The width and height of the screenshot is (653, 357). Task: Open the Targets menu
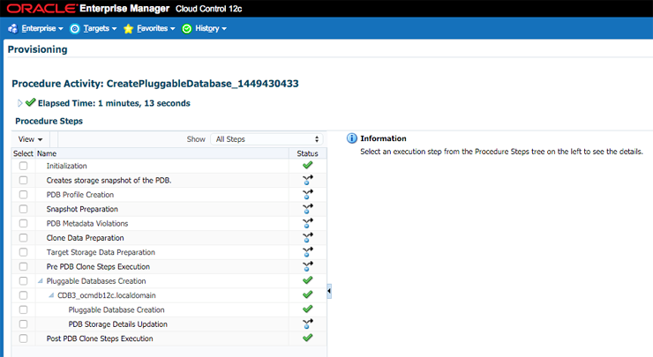coord(100,28)
